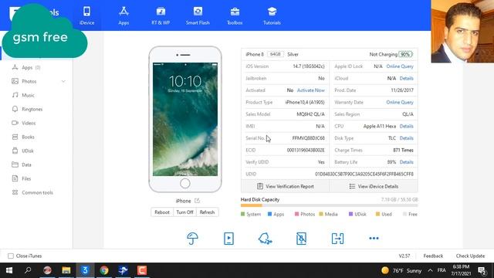This screenshot has height=278, width=494.
Task: Toggle the Close iTunes checkbox
Action: point(11,256)
